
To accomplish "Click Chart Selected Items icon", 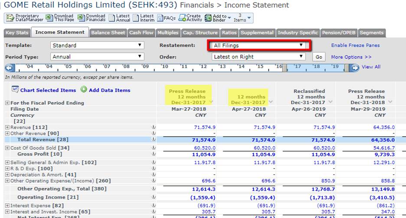I will click(x=15, y=90).
